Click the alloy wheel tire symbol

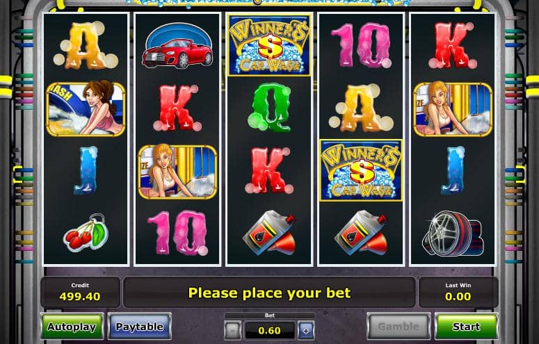[452, 234]
